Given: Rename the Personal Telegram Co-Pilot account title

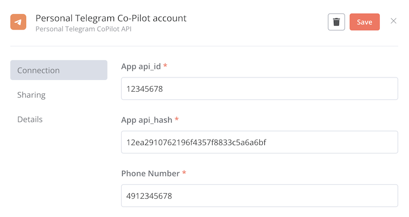Looking at the screenshot, I should pos(111,18).
